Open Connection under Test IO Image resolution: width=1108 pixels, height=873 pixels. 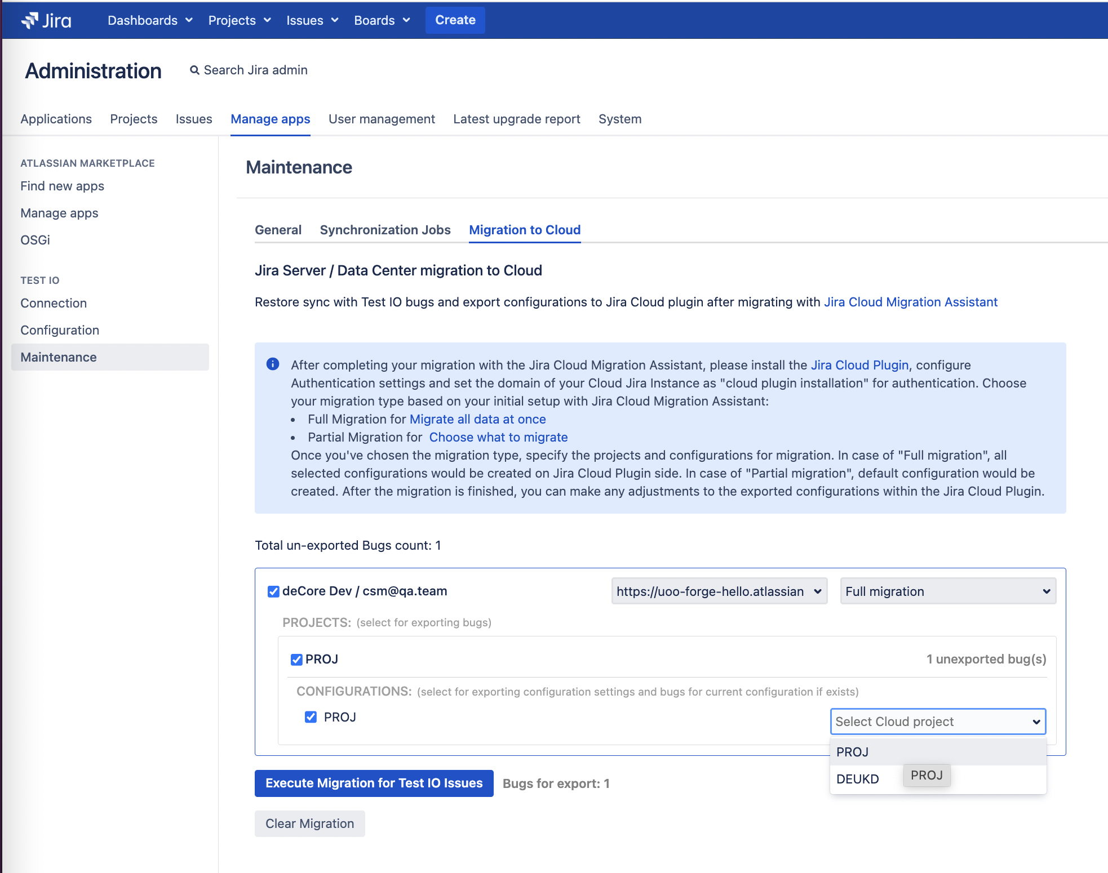[54, 303]
